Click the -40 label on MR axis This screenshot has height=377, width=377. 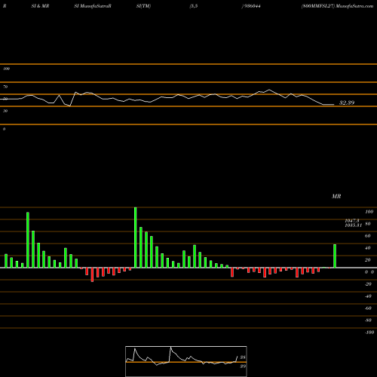click(368, 296)
